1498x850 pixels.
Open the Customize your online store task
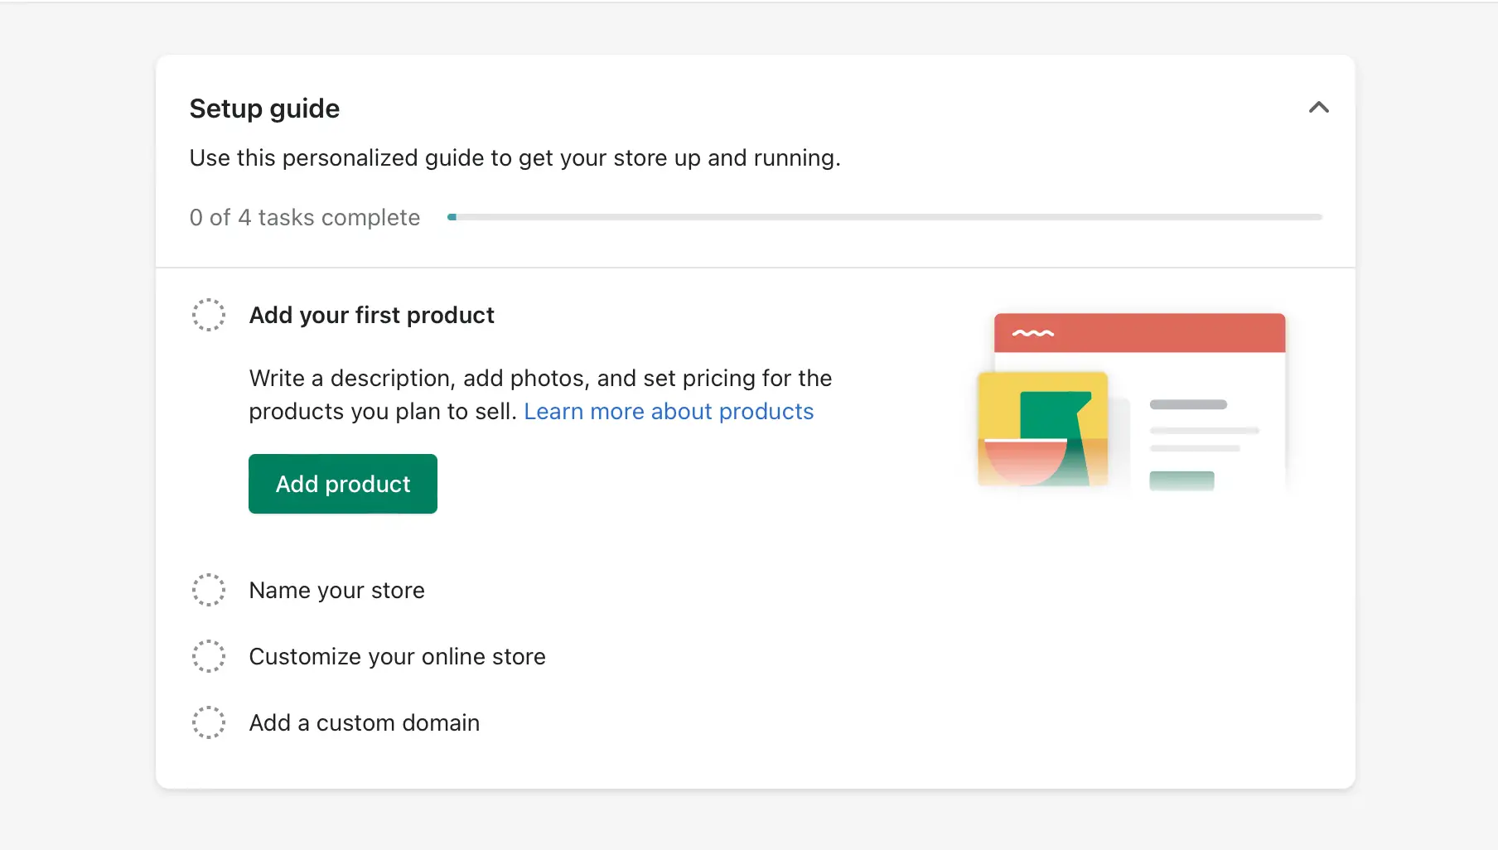pyautogui.click(x=397, y=656)
